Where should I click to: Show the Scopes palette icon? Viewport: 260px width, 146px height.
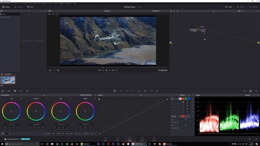[251, 91]
